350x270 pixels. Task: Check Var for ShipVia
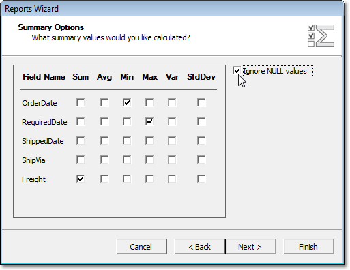[172, 160]
